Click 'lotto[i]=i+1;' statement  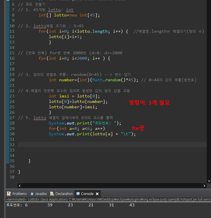tap(65, 37)
